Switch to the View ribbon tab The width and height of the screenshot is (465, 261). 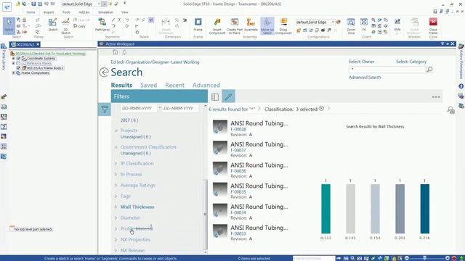tap(124, 12)
